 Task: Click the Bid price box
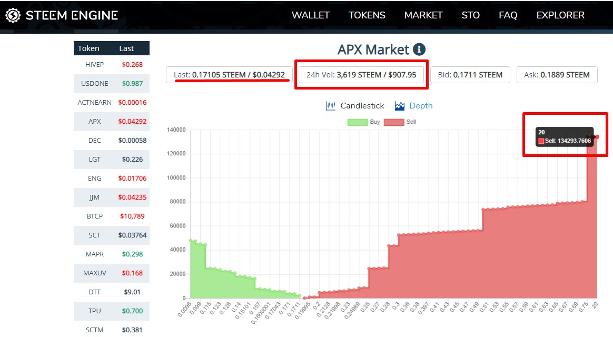470,74
